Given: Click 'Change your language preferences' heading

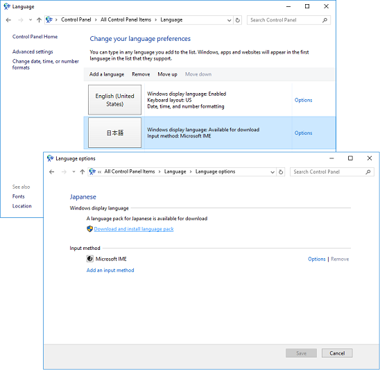Looking at the screenshot, I should point(140,39).
